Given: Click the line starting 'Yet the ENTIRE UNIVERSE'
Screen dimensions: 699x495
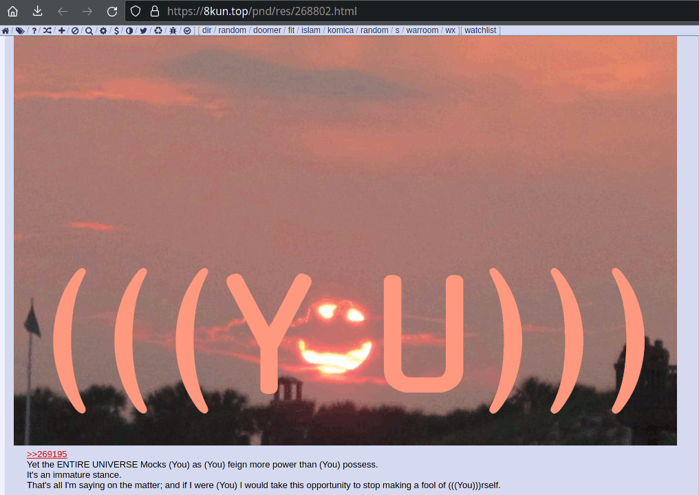Looking at the screenshot, I should pyautogui.click(x=202, y=464).
